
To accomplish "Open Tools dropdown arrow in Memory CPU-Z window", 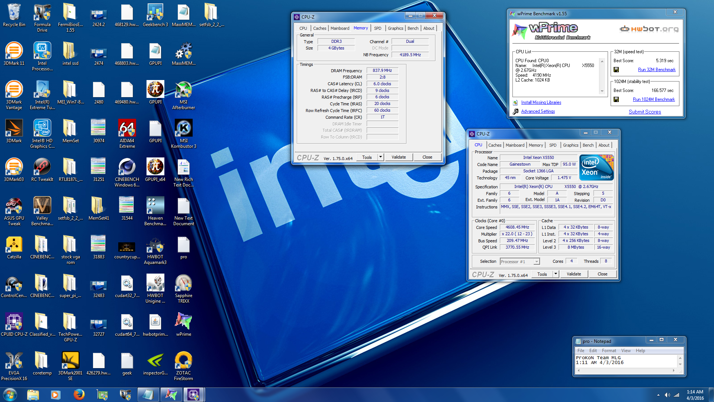I will point(380,157).
